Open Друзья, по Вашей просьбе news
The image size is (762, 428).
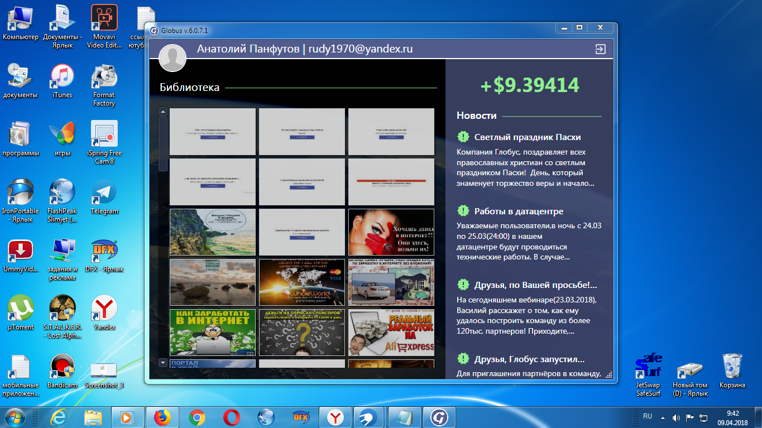click(x=536, y=285)
